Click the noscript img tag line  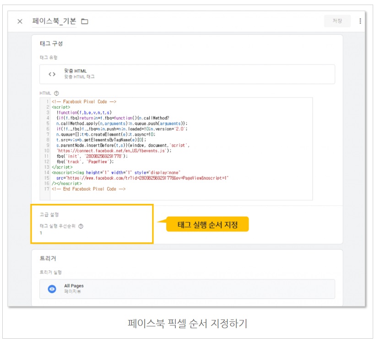click(116, 172)
